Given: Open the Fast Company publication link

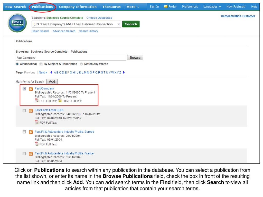Looking at the screenshot, I should tap(44, 88).
